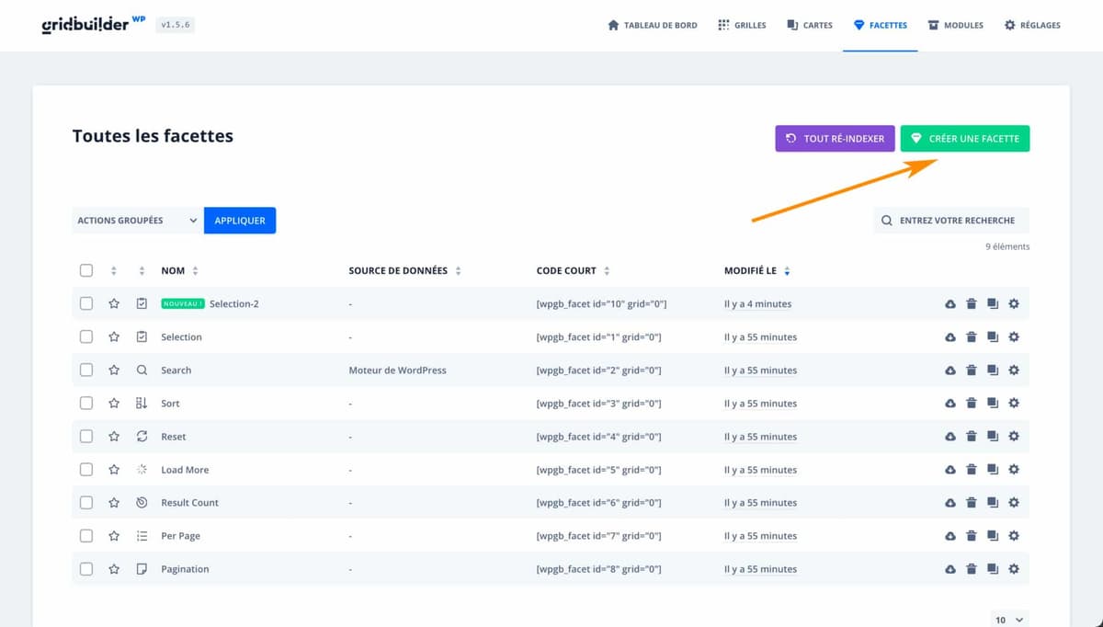Check the Selection facet checkbox

coord(86,337)
